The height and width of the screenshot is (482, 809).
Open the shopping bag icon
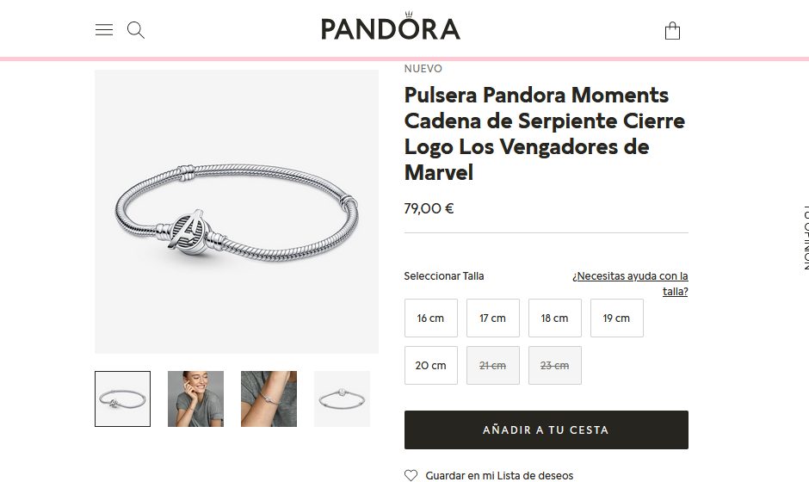click(672, 30)
